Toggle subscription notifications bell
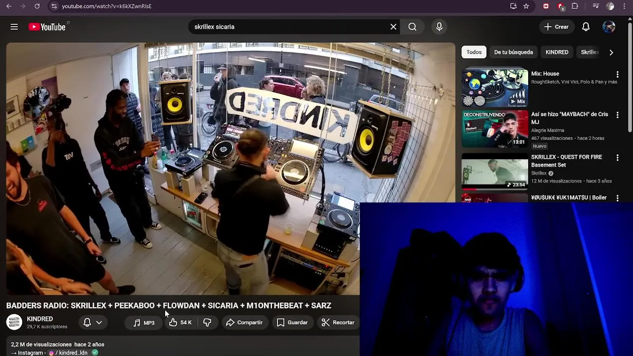633x356 pixels. tap(87, 322)
